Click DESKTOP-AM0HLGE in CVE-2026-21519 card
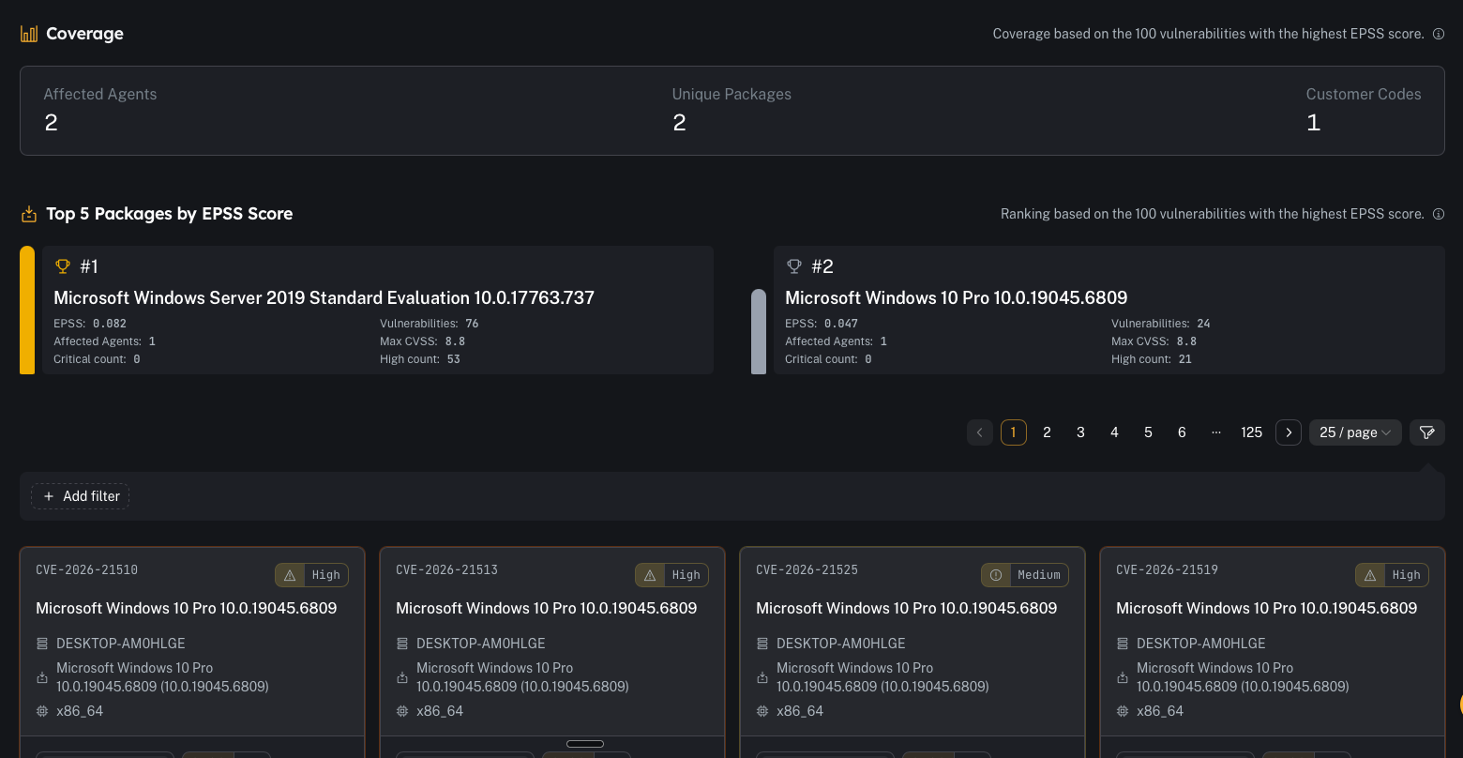The width and height of the screenshot is (1463, 758). coord(1201,644)
